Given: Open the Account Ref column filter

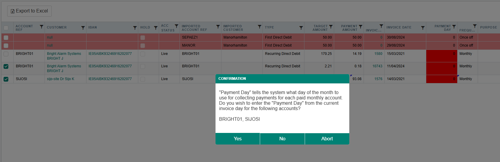Looking at the screenshot, I should 41,27.
